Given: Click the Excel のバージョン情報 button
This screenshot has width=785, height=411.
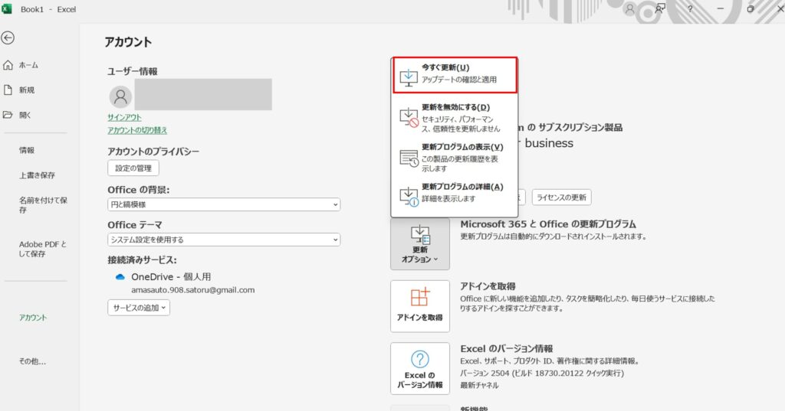Looking at the screenshot, I should point(420,368).
